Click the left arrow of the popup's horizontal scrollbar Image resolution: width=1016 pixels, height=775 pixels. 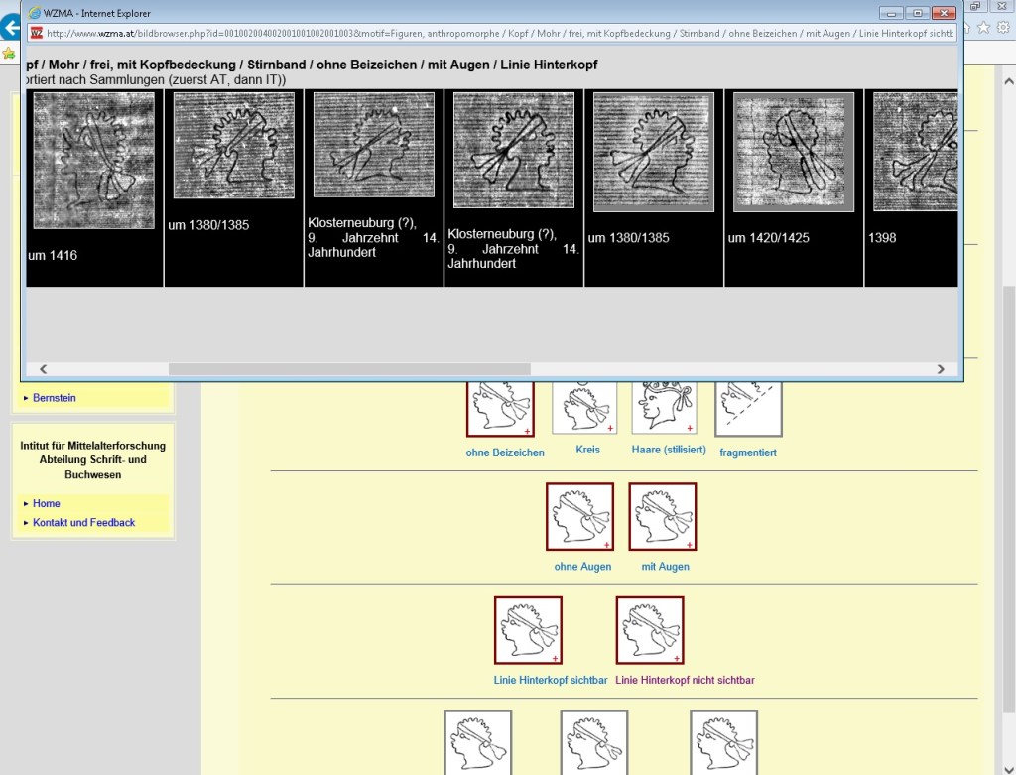43,369
